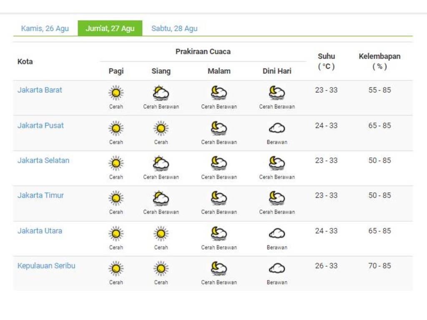427x320 pixels.
Task: Open the Sabtu, 28 Agu tab
Action: tap(174, 28)
